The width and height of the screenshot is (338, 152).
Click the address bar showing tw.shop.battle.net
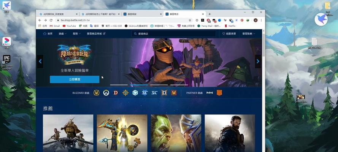point(124,20)
